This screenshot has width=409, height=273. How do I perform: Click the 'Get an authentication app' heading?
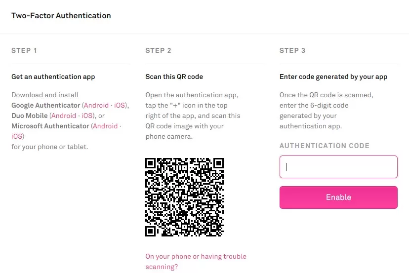[x=53, y=77]
